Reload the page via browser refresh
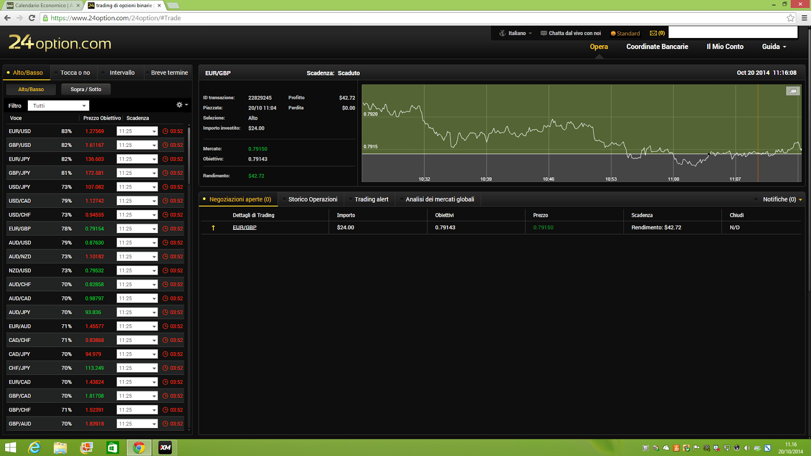Viewport: 811px width, 456px height. pyautogui.click(x=31, y=18)
